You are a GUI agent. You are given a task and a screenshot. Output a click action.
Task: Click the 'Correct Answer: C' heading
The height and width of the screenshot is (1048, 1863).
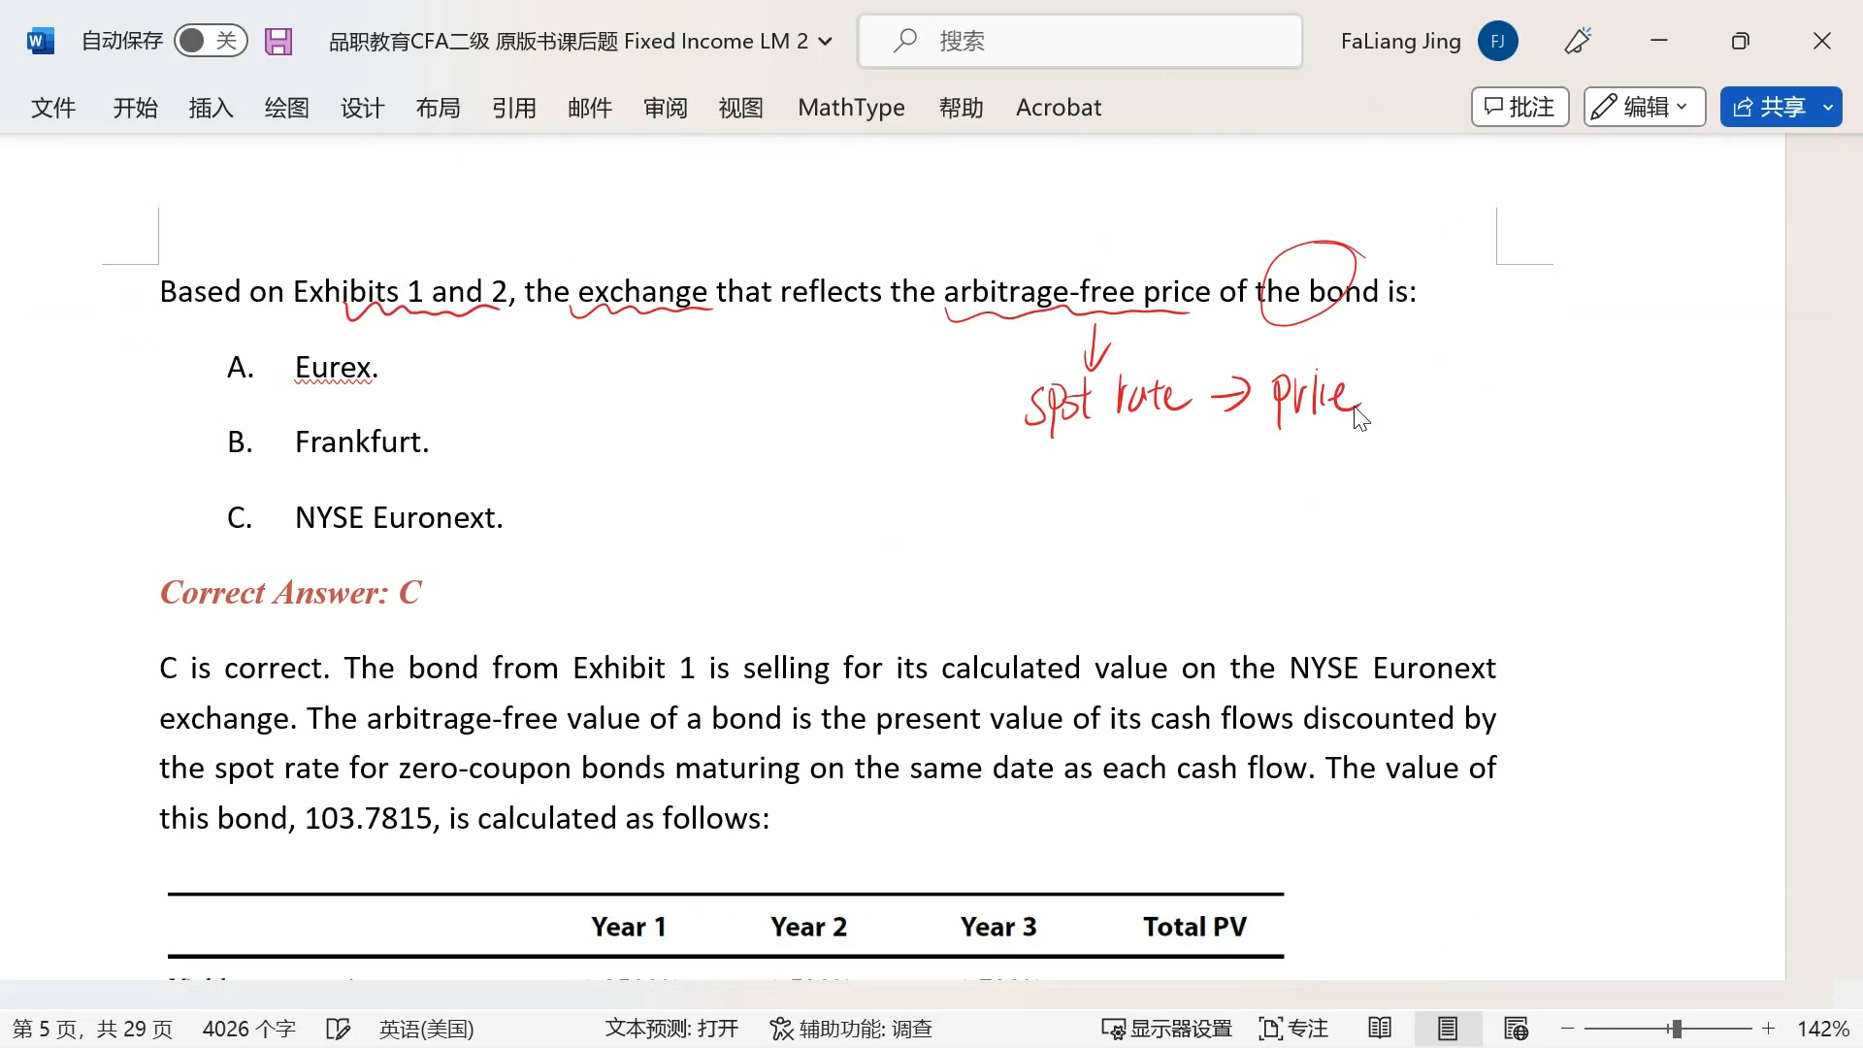(x=290, y=593)
